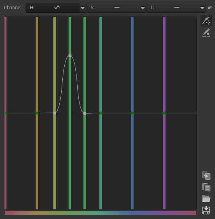Open the S channel curve type dropdown arrow
Screen dimensions: 215x219
point(143,8)
